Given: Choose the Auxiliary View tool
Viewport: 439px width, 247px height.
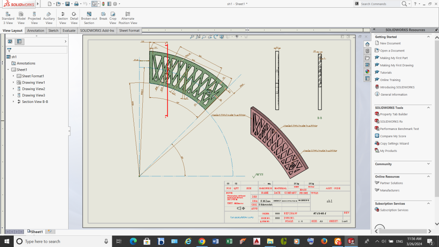Looking at the screenshot, I should (49, 17).
